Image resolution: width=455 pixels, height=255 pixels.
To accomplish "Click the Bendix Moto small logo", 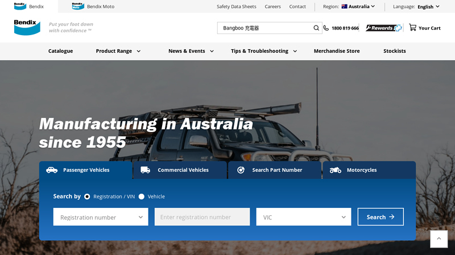I will point(78,6).
